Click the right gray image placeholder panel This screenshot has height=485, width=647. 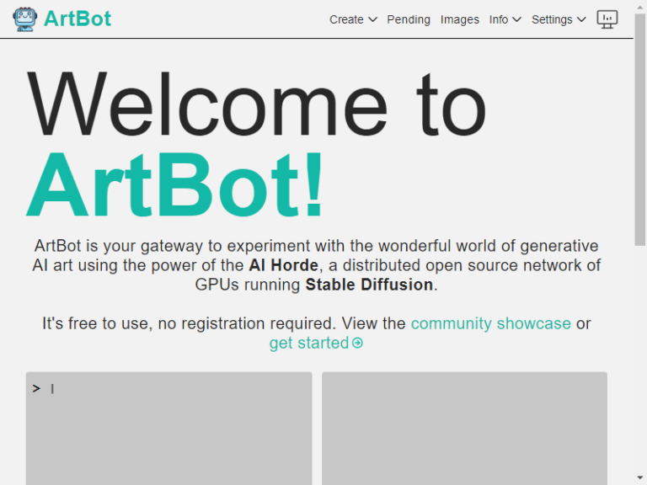[x=464, y=429]
